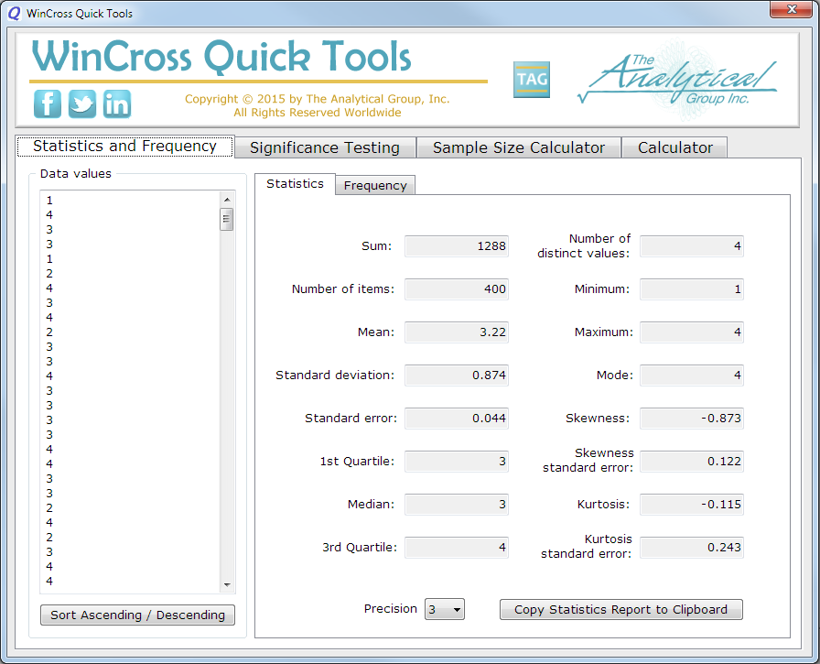Click the Median value field

click(x=457, y=505)
